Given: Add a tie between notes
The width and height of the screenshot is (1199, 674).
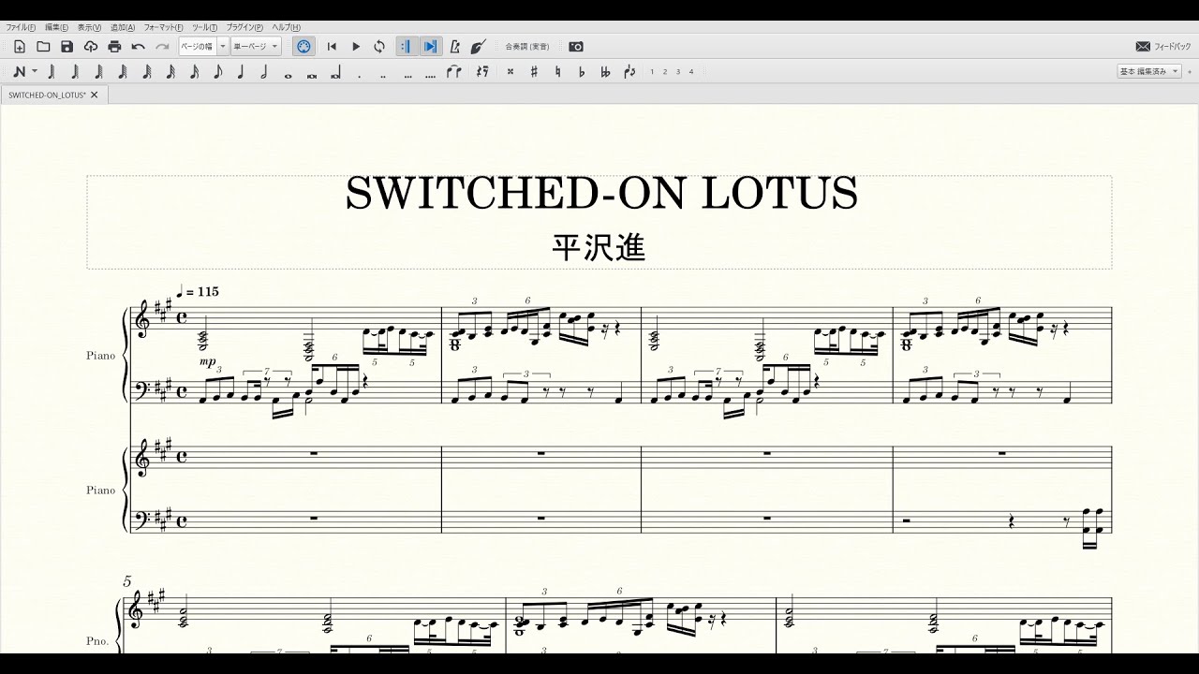Looking at the screenshot, I should 454,71.
